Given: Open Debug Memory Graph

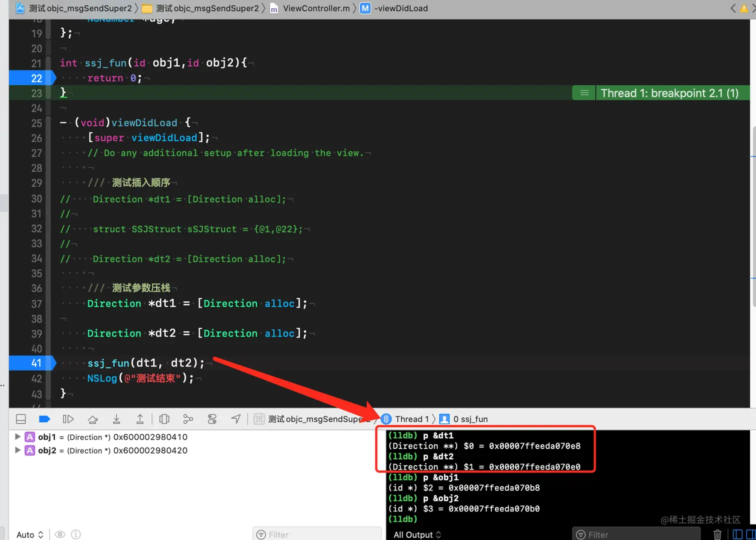Looking at the screenshot, I should point(188,419).
